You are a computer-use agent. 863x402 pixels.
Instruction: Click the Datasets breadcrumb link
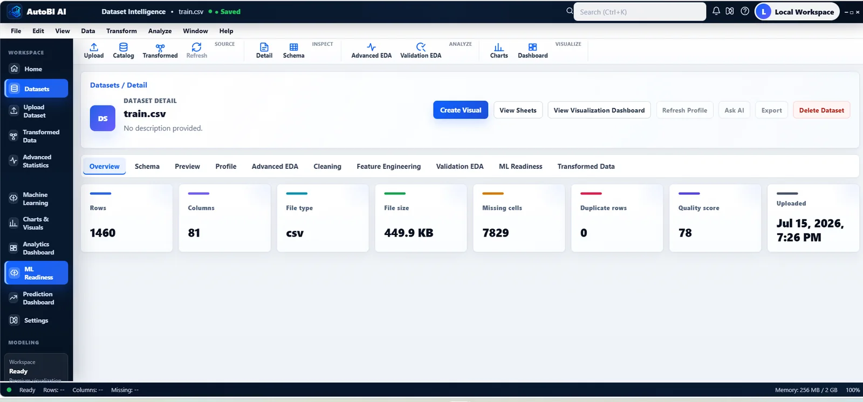click(105, 85)
